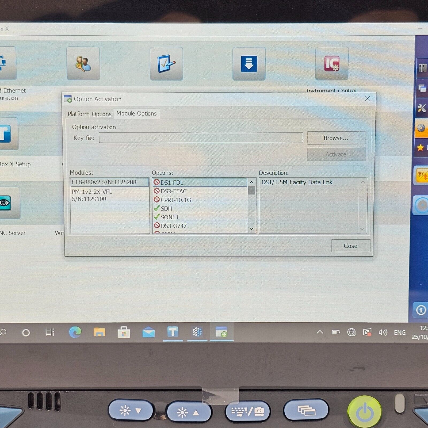Viewport: 428px width, 428px height.
Task: Click the volume speaker tray icon
Action: 383,332
